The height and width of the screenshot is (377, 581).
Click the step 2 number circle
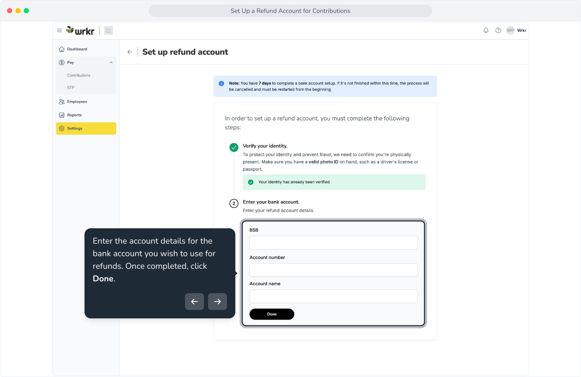(234, 204)
